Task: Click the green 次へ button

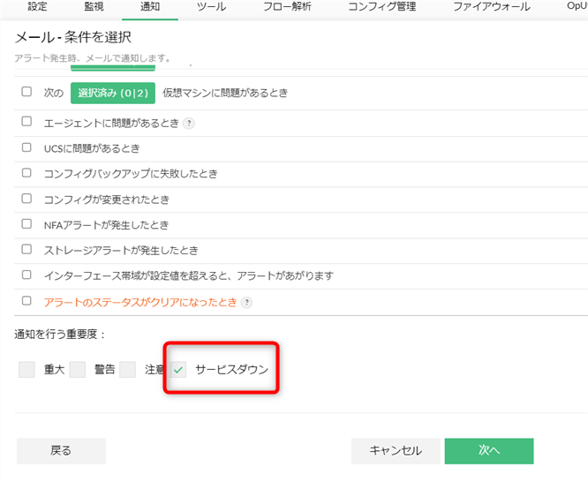Action: [489, 450]
